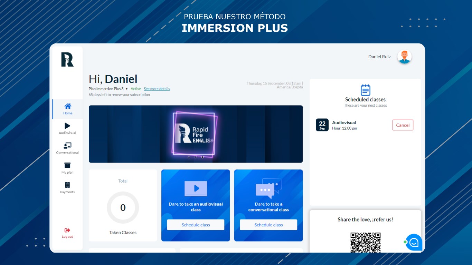Click 'Dare to take an audiovisual class' text
472x265 pixels.
(x=196, y=207)
